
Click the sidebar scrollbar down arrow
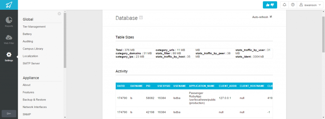click(65, 117)
